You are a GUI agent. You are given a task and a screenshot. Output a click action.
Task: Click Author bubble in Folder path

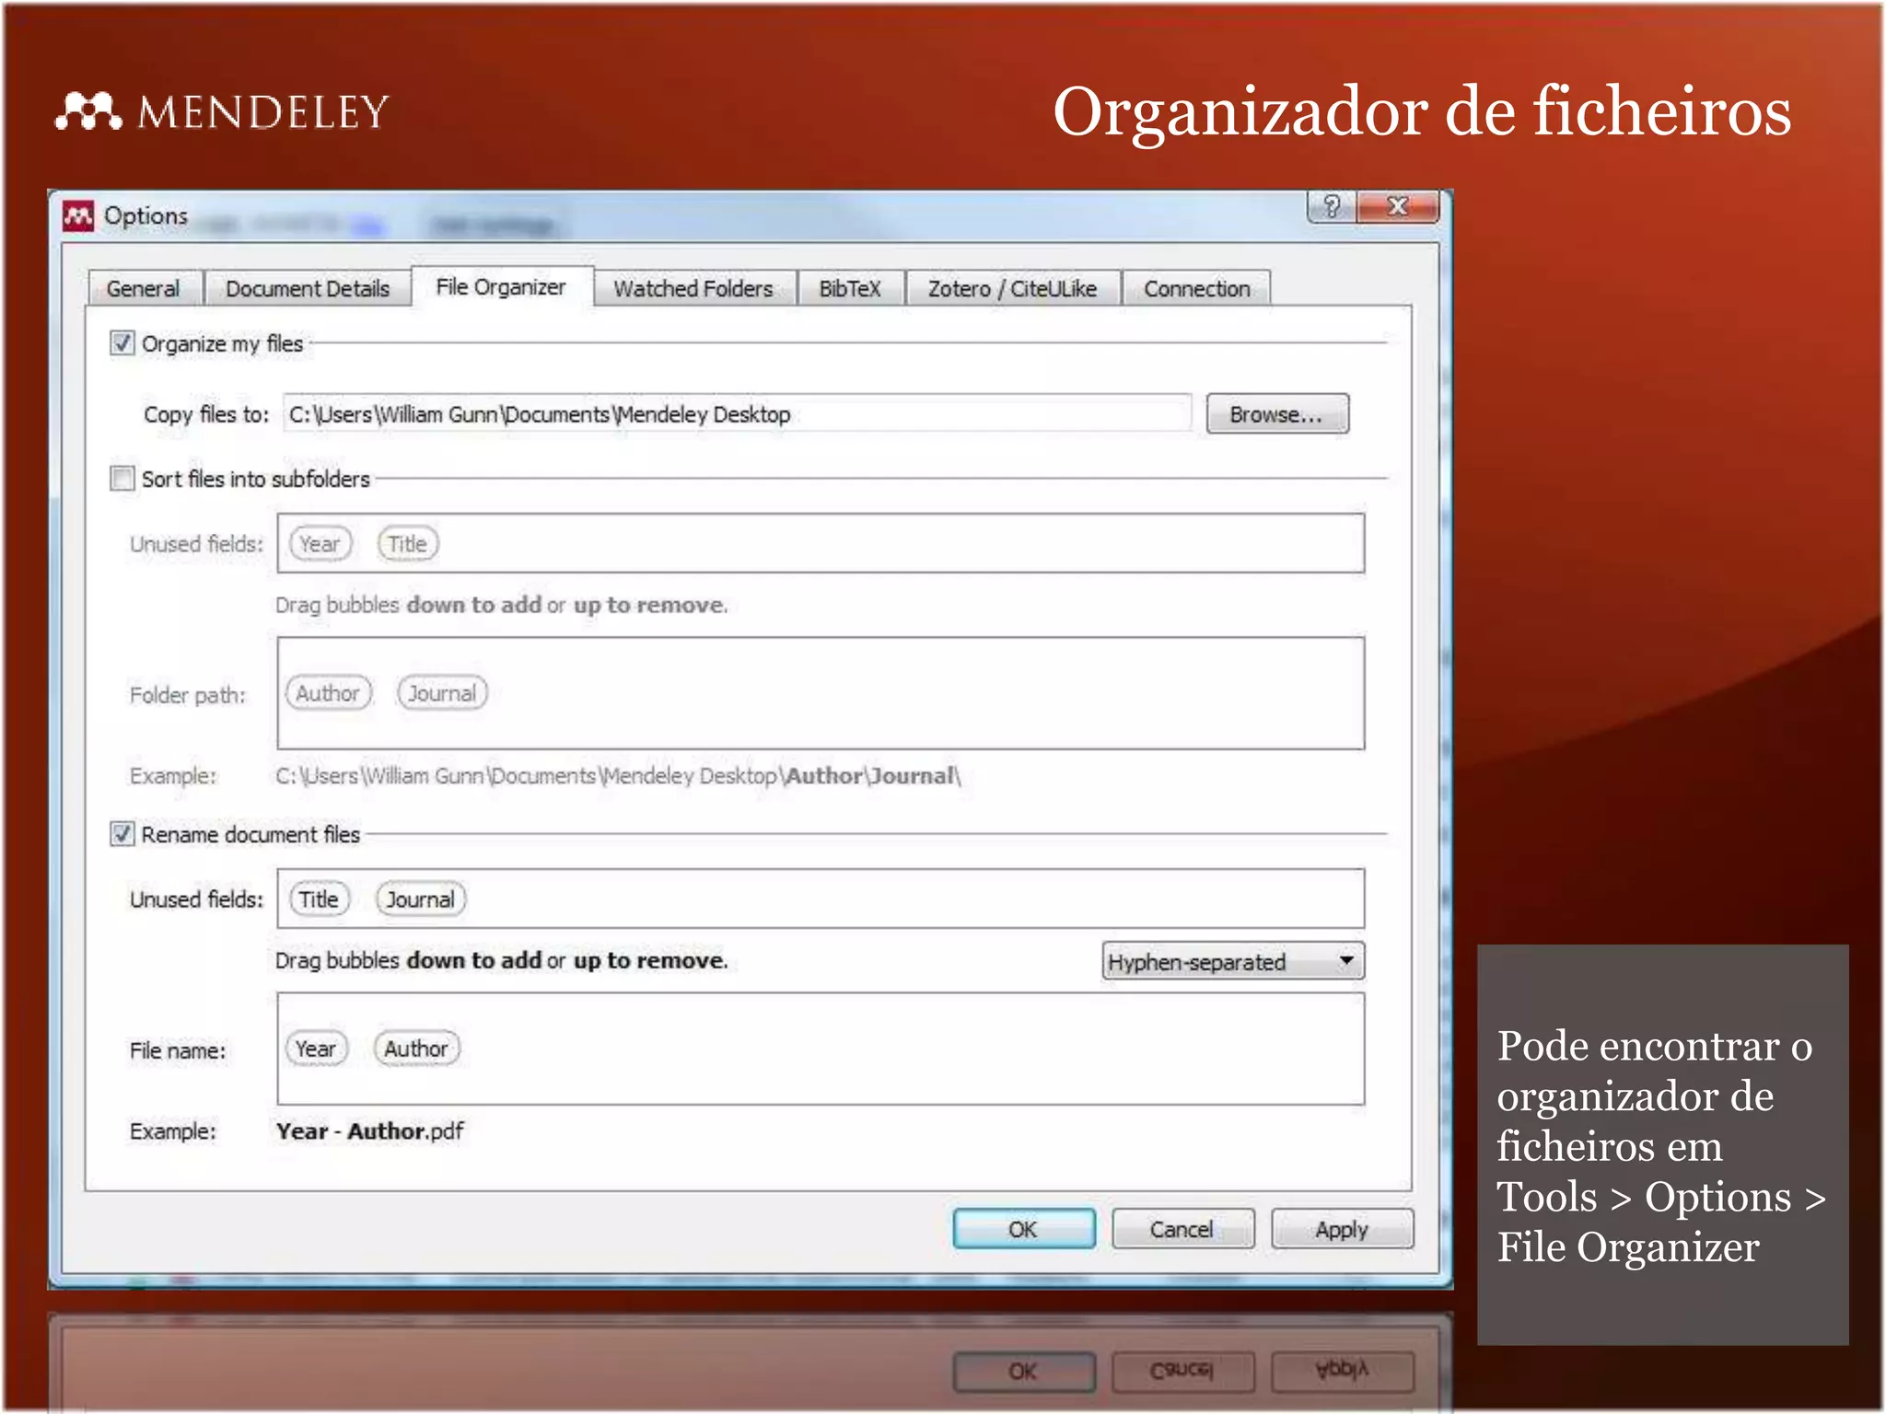pos(329,692)
